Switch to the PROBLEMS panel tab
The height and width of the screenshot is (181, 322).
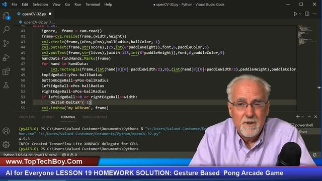point(27,117)
